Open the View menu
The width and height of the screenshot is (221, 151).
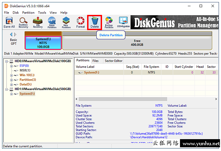53,13
